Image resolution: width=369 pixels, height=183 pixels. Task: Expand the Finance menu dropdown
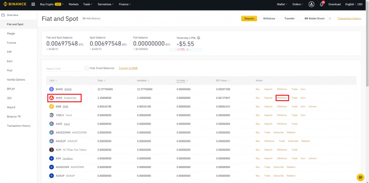pos(125,4)
